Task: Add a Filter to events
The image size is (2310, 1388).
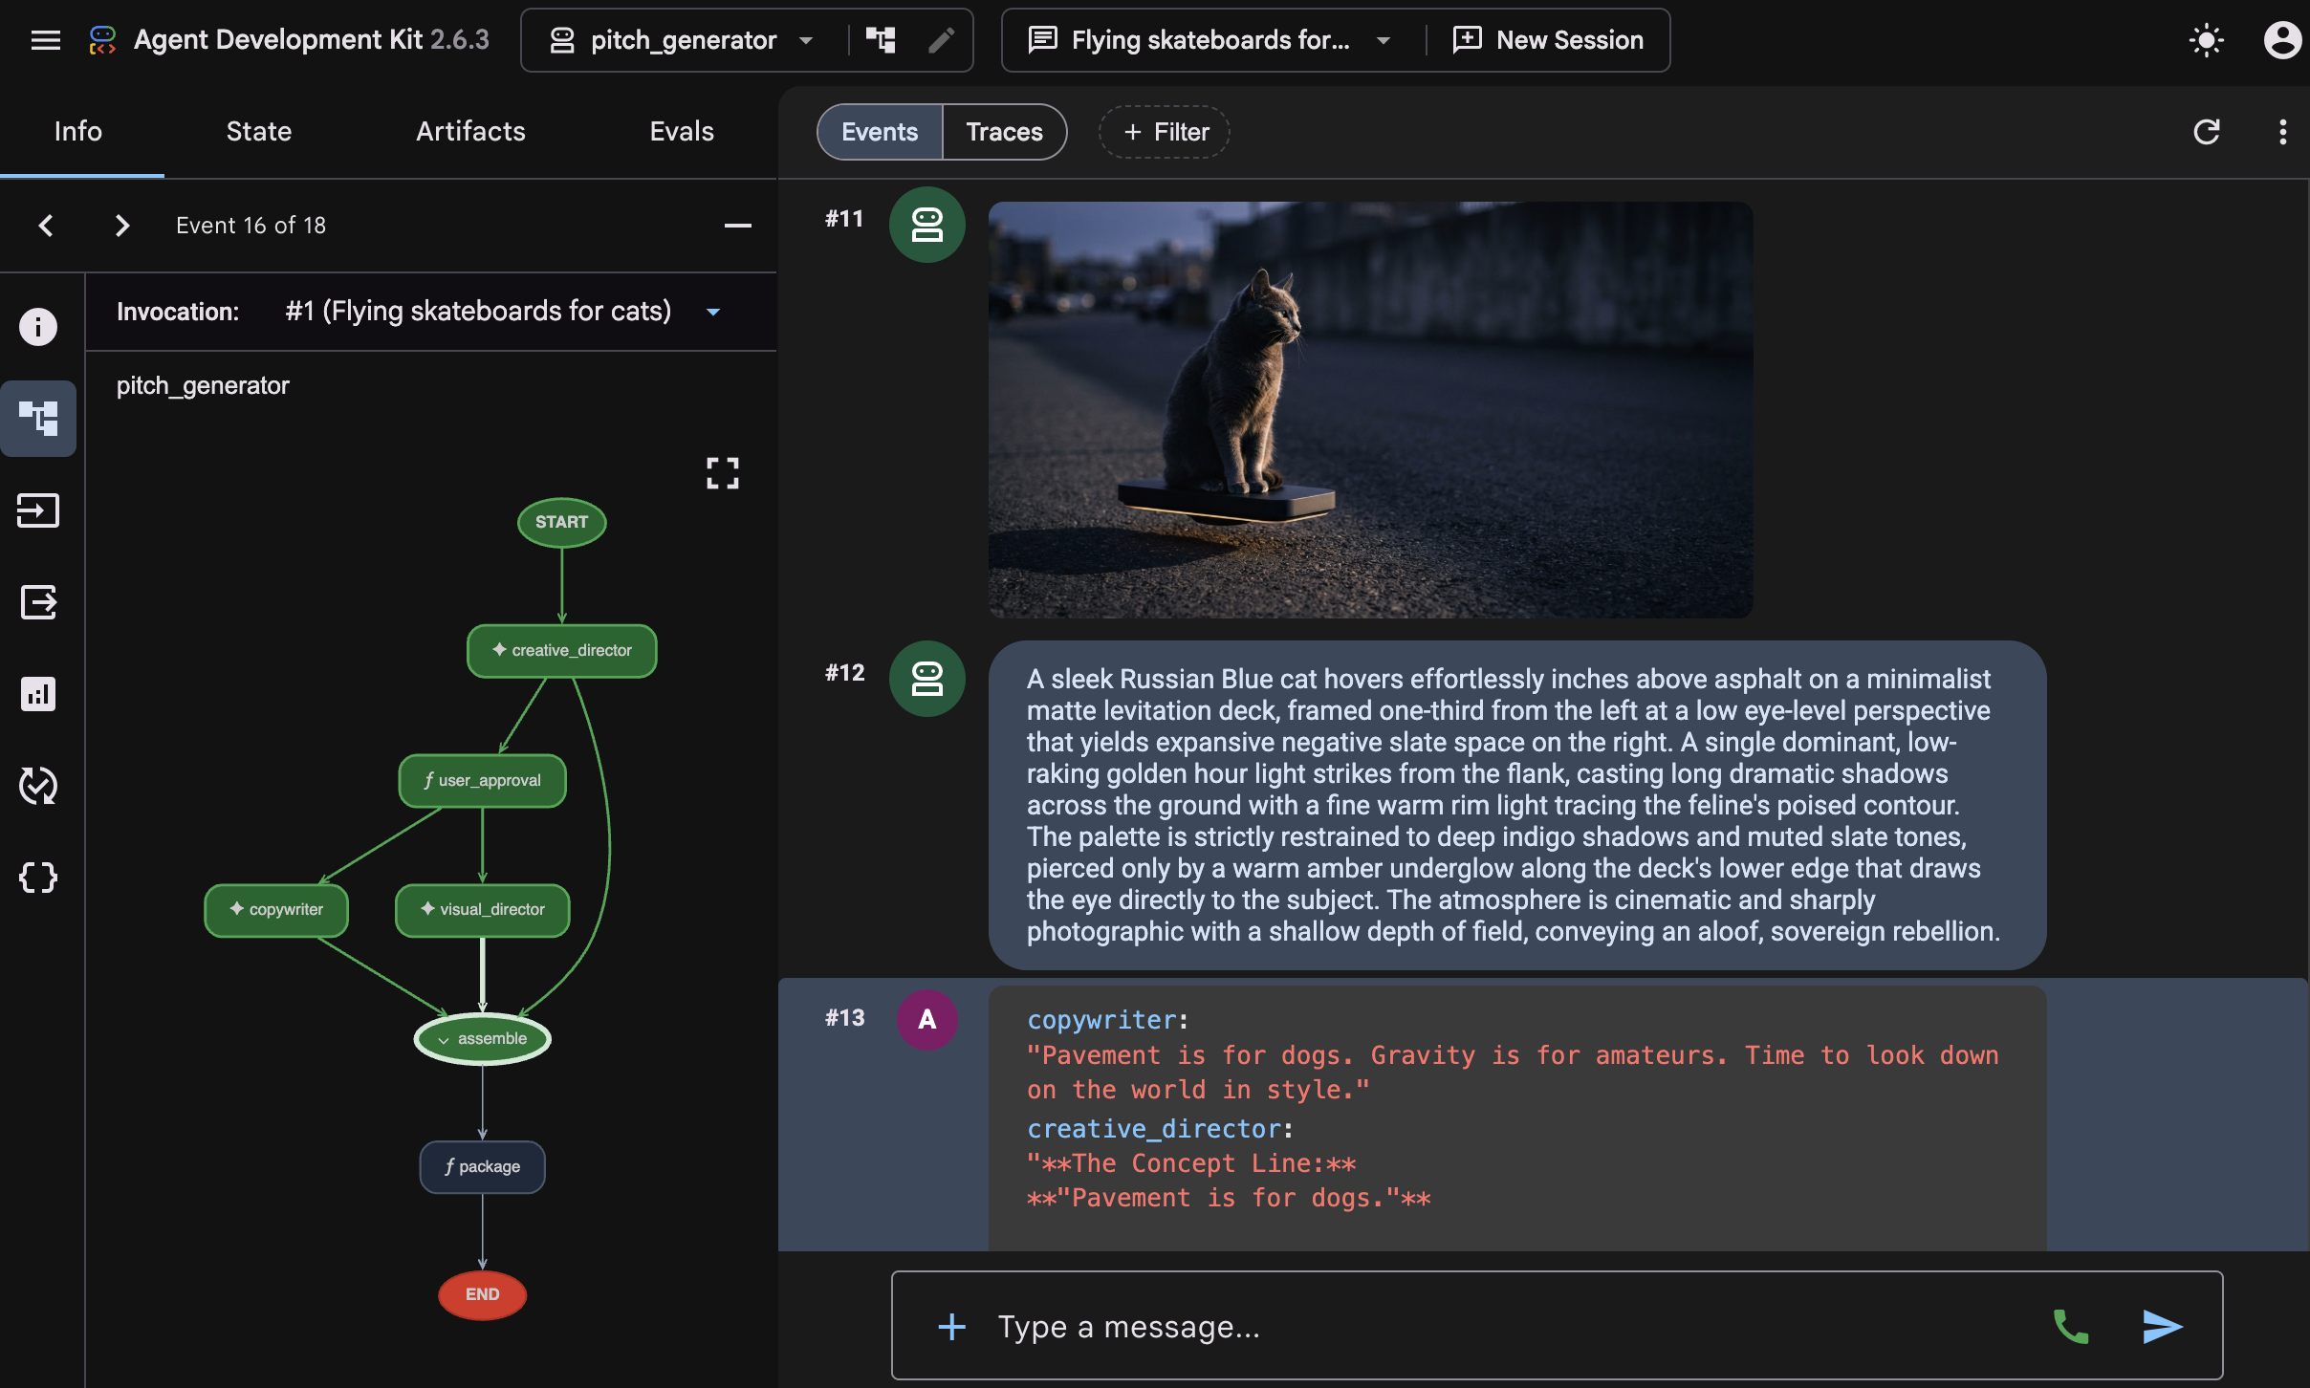Action: click(x=1165, y=132)
